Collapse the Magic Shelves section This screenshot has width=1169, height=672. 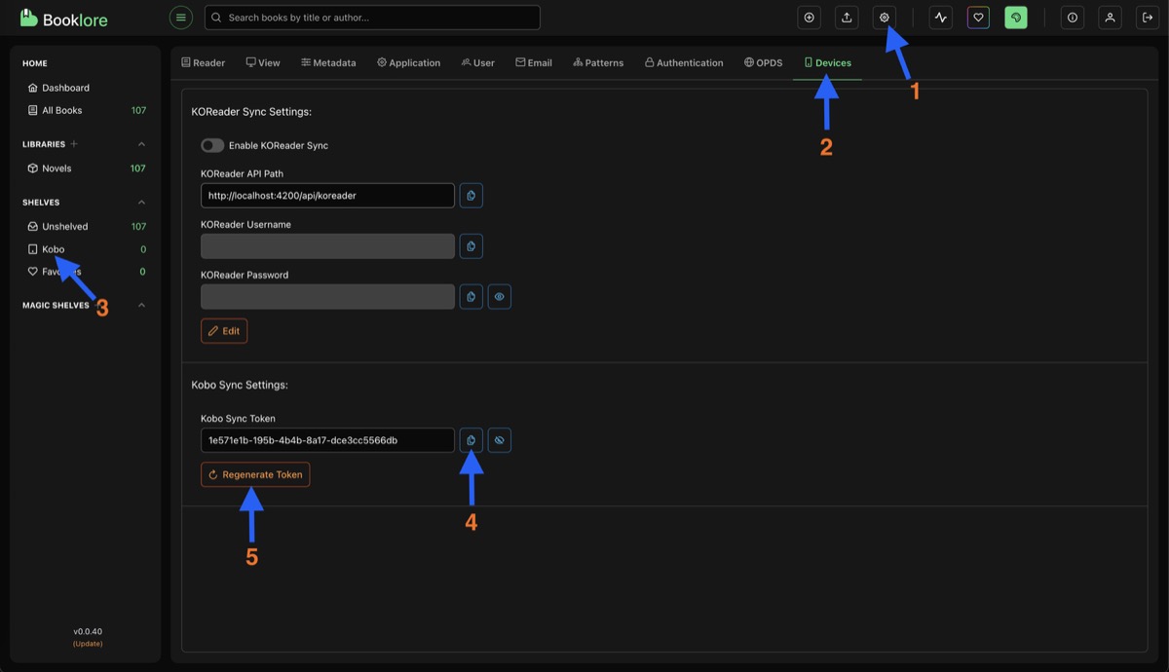pos(141,305)
